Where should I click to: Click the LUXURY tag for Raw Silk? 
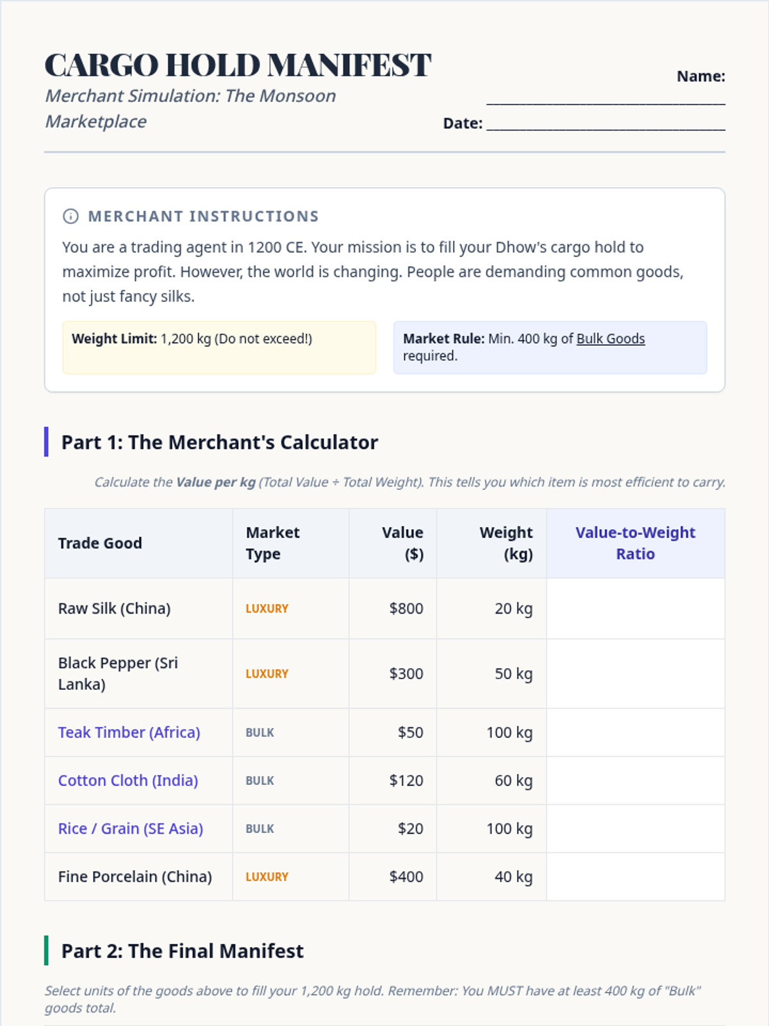267,609
